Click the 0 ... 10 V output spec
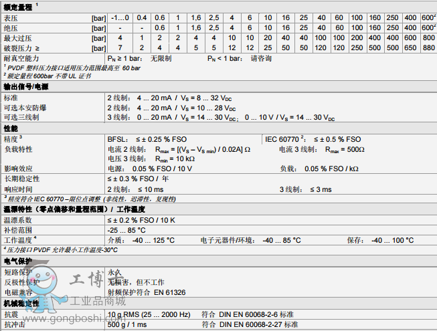Image resolution: width=437 pixels, height=331 pixels. pyautogui.click(x=290, y=118)
